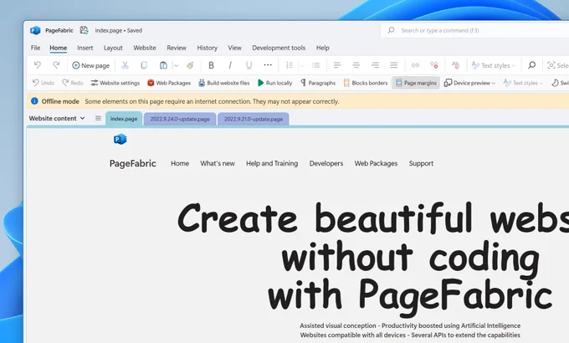The width and height of the screenshot is (569, 343).
Task: Toggle italic formatting
Action: [x=230, y=65]
